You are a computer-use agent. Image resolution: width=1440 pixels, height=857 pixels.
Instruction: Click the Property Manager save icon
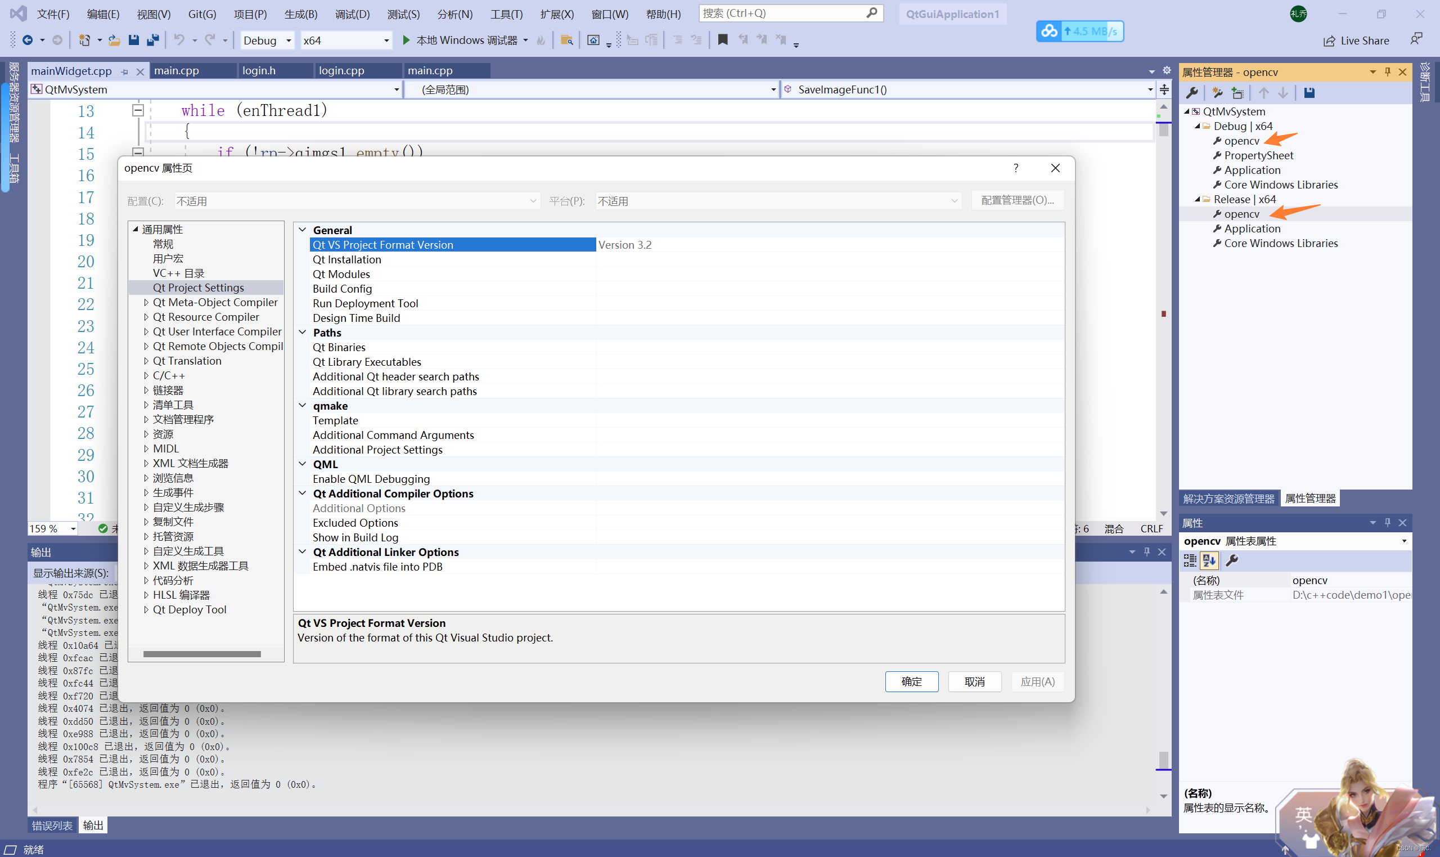pyautogui.click(x=1309, y=93)
